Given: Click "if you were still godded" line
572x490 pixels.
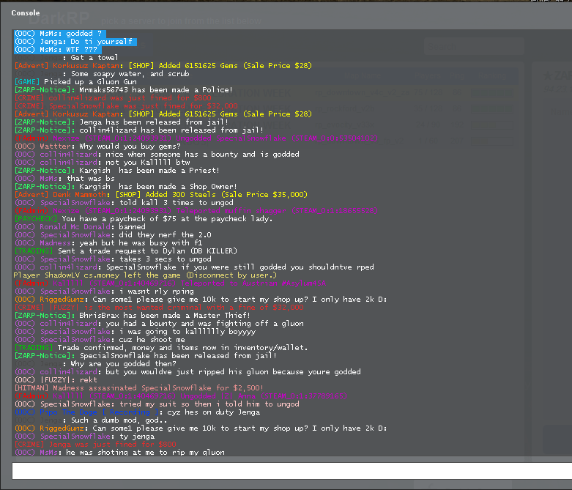Looking at the screenshot, I should pyautogui.click(x=194, y=267).
